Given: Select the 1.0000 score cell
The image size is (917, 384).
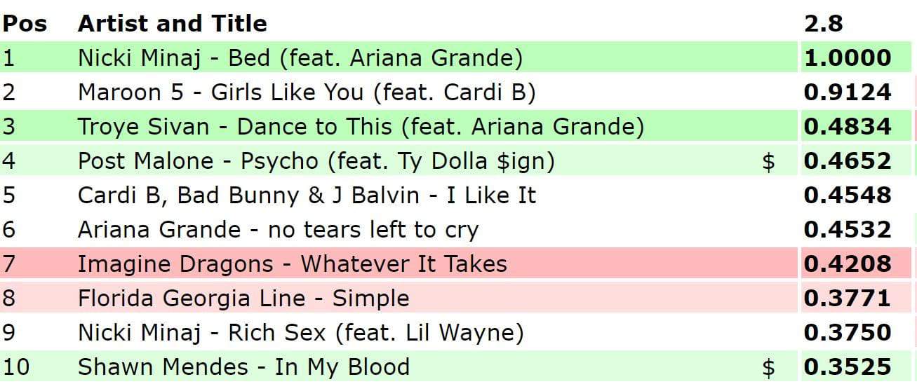Looking at the screenshot, I should [x=847, y=57].
